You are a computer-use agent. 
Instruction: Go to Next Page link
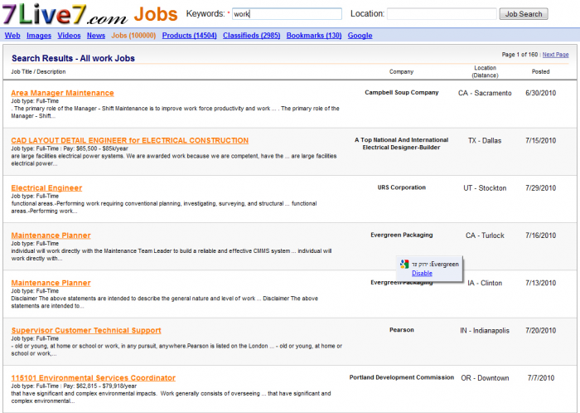pos(556,55)
